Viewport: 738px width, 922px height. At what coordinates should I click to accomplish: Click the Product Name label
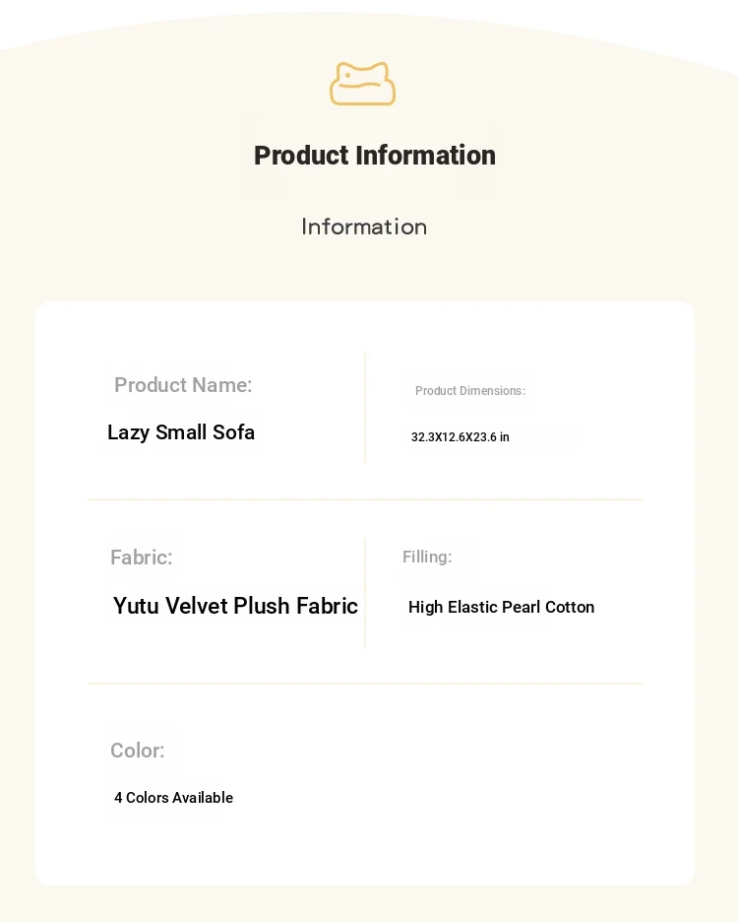(183, 385)
